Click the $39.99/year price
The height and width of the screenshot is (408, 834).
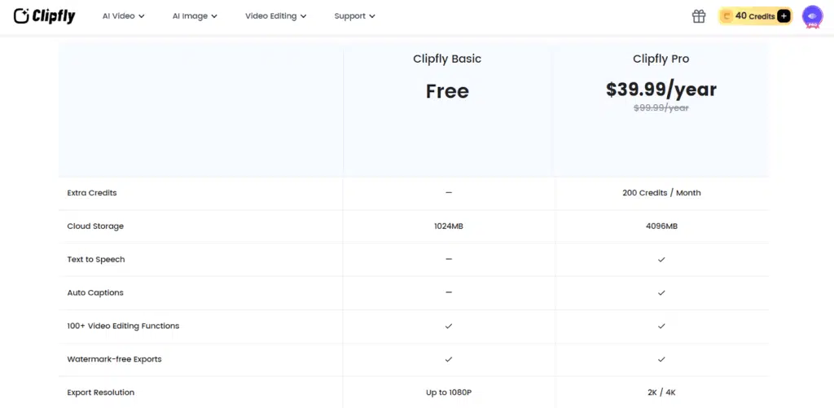tap(661, 90)
